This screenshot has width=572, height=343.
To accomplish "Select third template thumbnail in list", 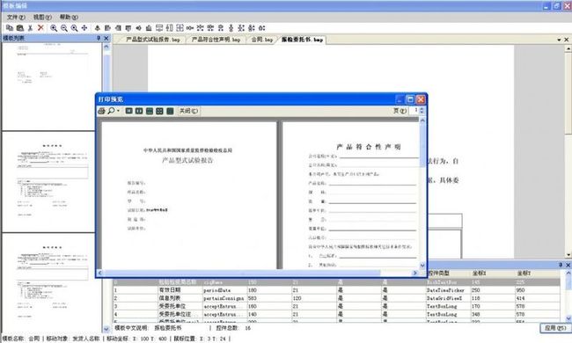I will tap(52, 282).
